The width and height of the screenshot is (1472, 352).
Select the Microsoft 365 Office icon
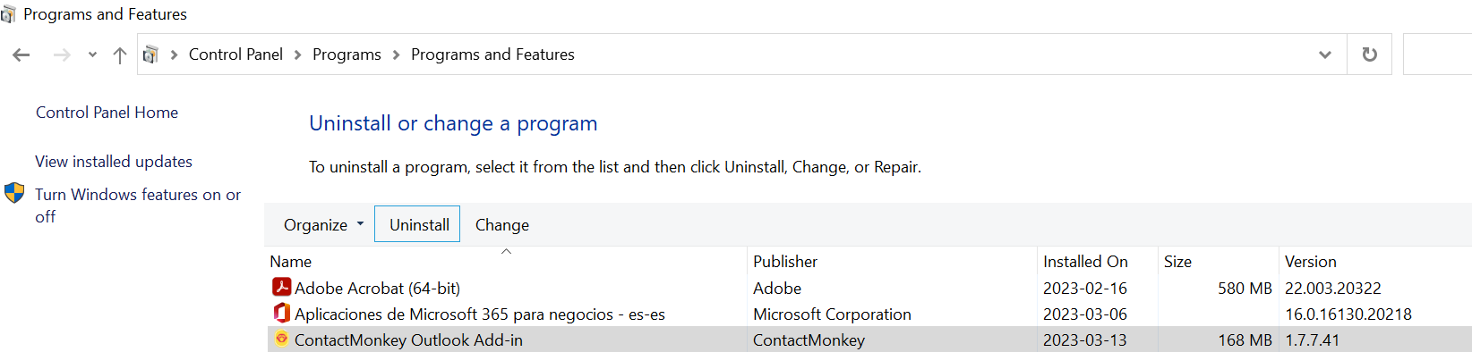(281, 313)
